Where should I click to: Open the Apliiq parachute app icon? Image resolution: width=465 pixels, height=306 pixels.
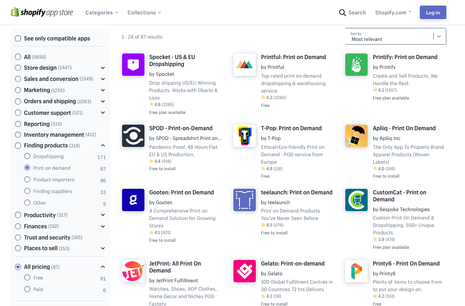coord(356,136)
